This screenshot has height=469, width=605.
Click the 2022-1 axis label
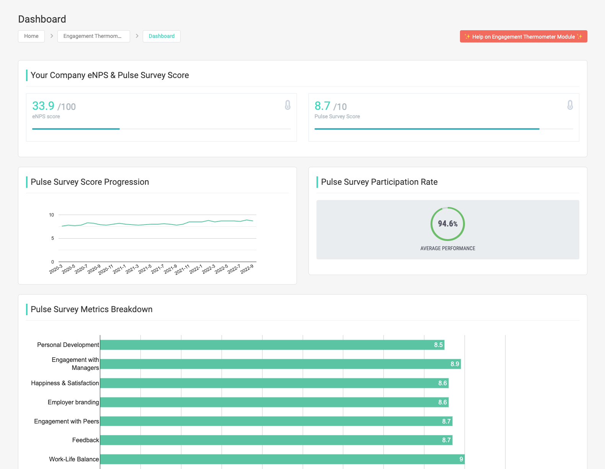196,269
